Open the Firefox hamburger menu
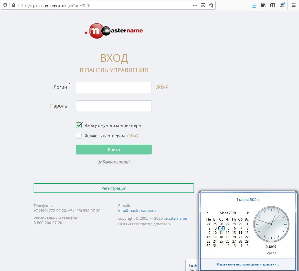 (294, 5)
